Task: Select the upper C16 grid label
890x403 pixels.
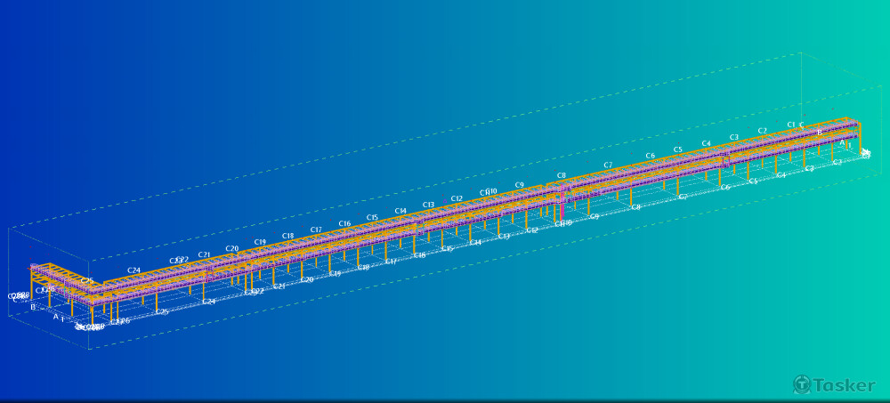Action: [344, 223]
